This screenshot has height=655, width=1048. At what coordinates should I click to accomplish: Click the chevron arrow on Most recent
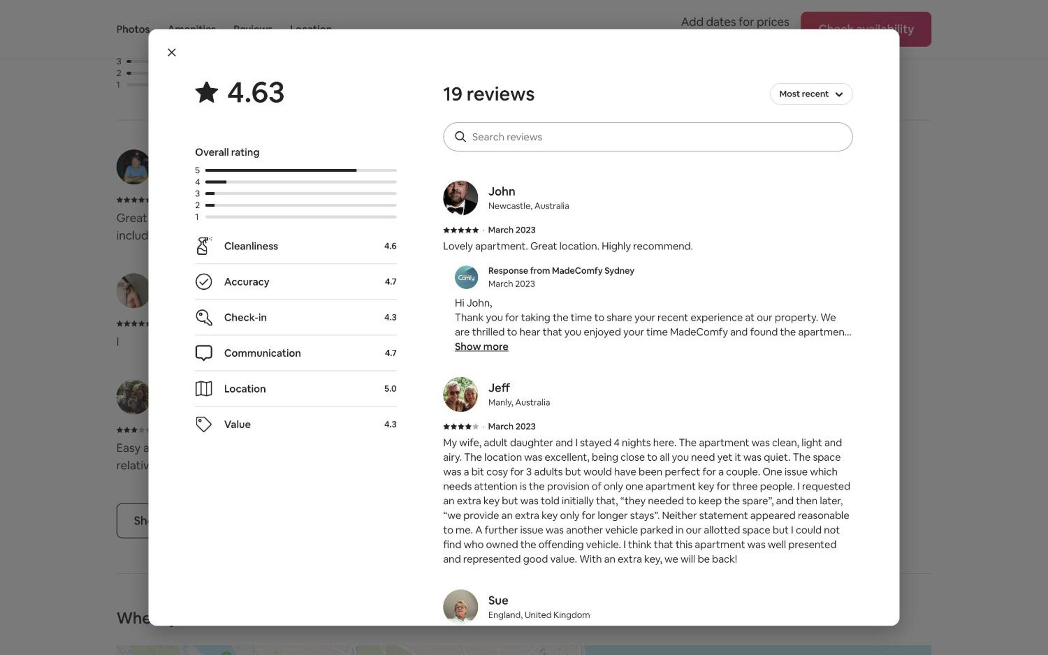pos(839,95)
